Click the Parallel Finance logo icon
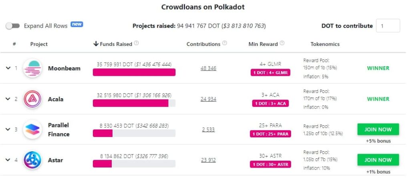Screen dimensions: 410x178 pyautogui.click(x=32, y=129)
